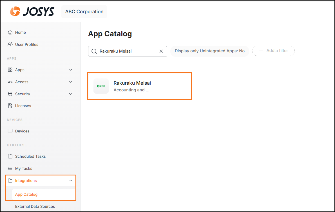Expand the Security section chevron
This screenshot has width=335, height=212.
[x=71, y=94]
